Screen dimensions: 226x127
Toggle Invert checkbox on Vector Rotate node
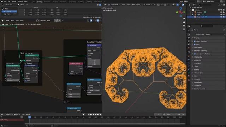click(x=89, y=53)
